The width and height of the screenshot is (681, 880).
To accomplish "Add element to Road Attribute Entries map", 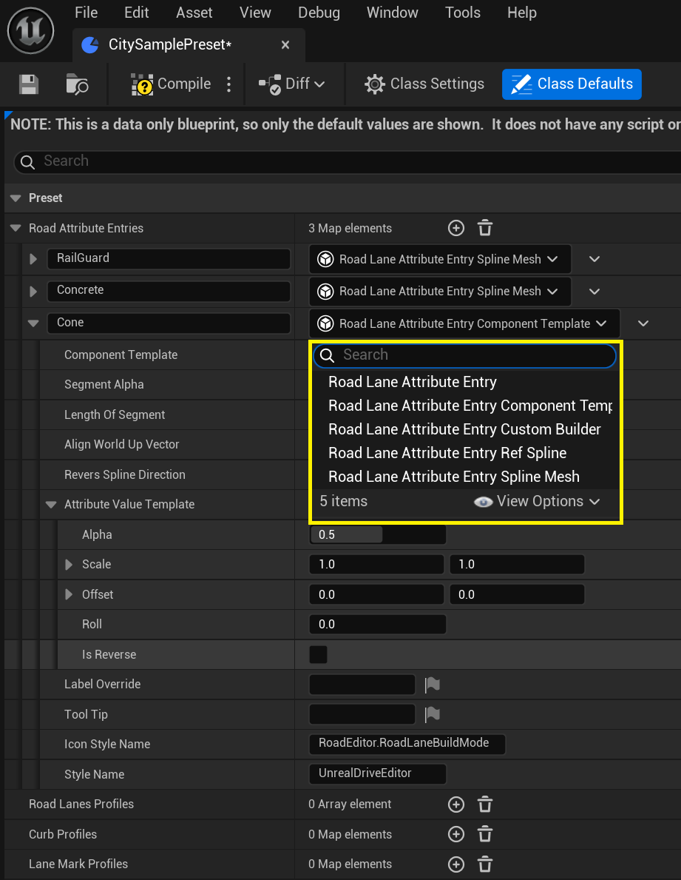I will [456, 228].
